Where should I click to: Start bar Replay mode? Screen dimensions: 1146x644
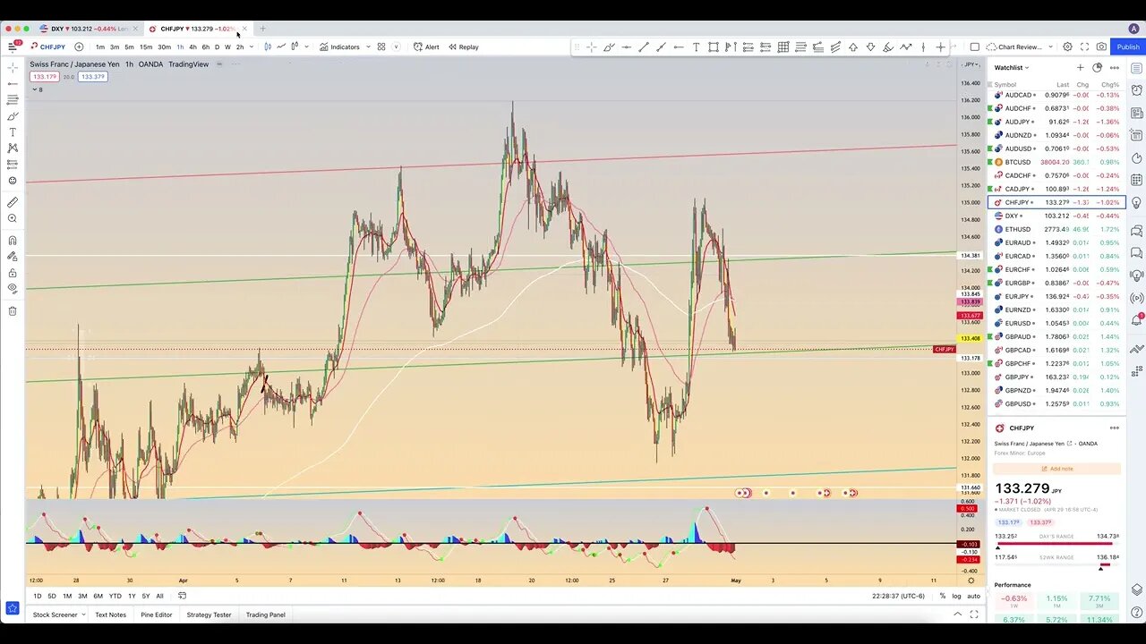(464, 47)
